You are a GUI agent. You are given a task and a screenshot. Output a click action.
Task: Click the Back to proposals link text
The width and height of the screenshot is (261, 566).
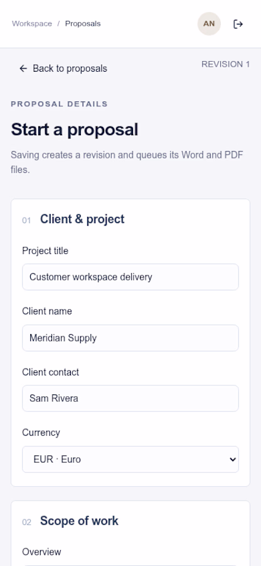70,68
